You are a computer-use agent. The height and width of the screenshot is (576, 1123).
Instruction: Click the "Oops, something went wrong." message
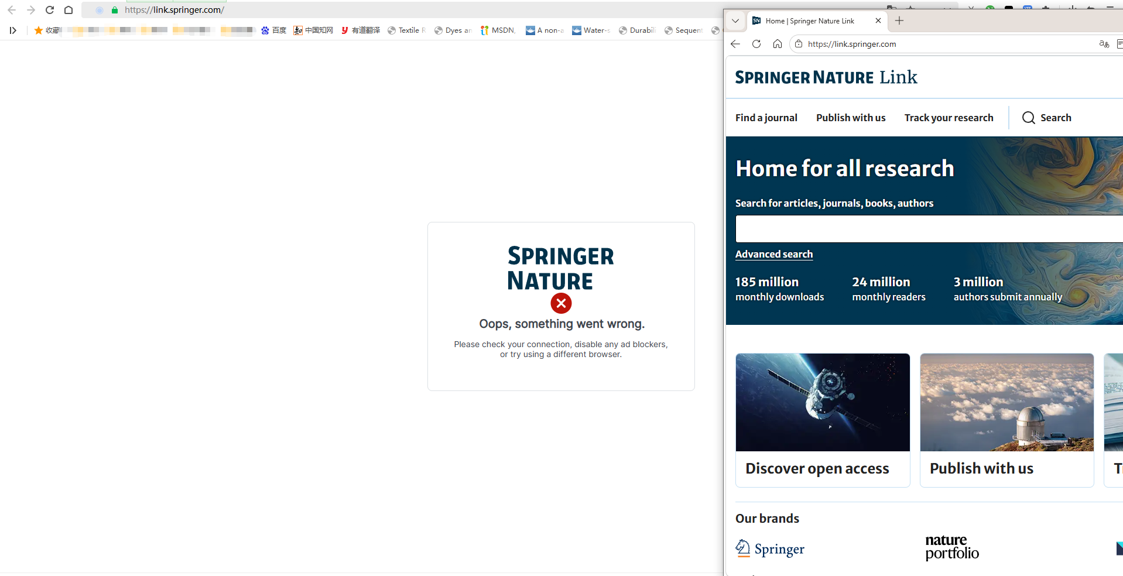561,324
